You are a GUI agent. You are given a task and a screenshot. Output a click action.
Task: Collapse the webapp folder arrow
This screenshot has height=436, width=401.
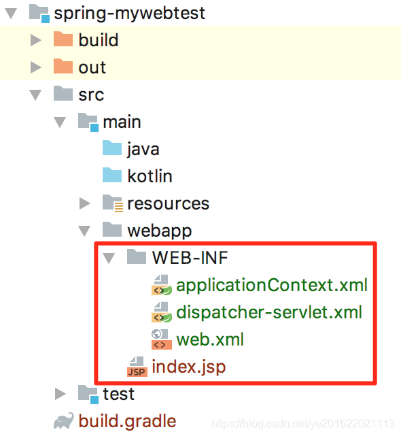(84, 231)
